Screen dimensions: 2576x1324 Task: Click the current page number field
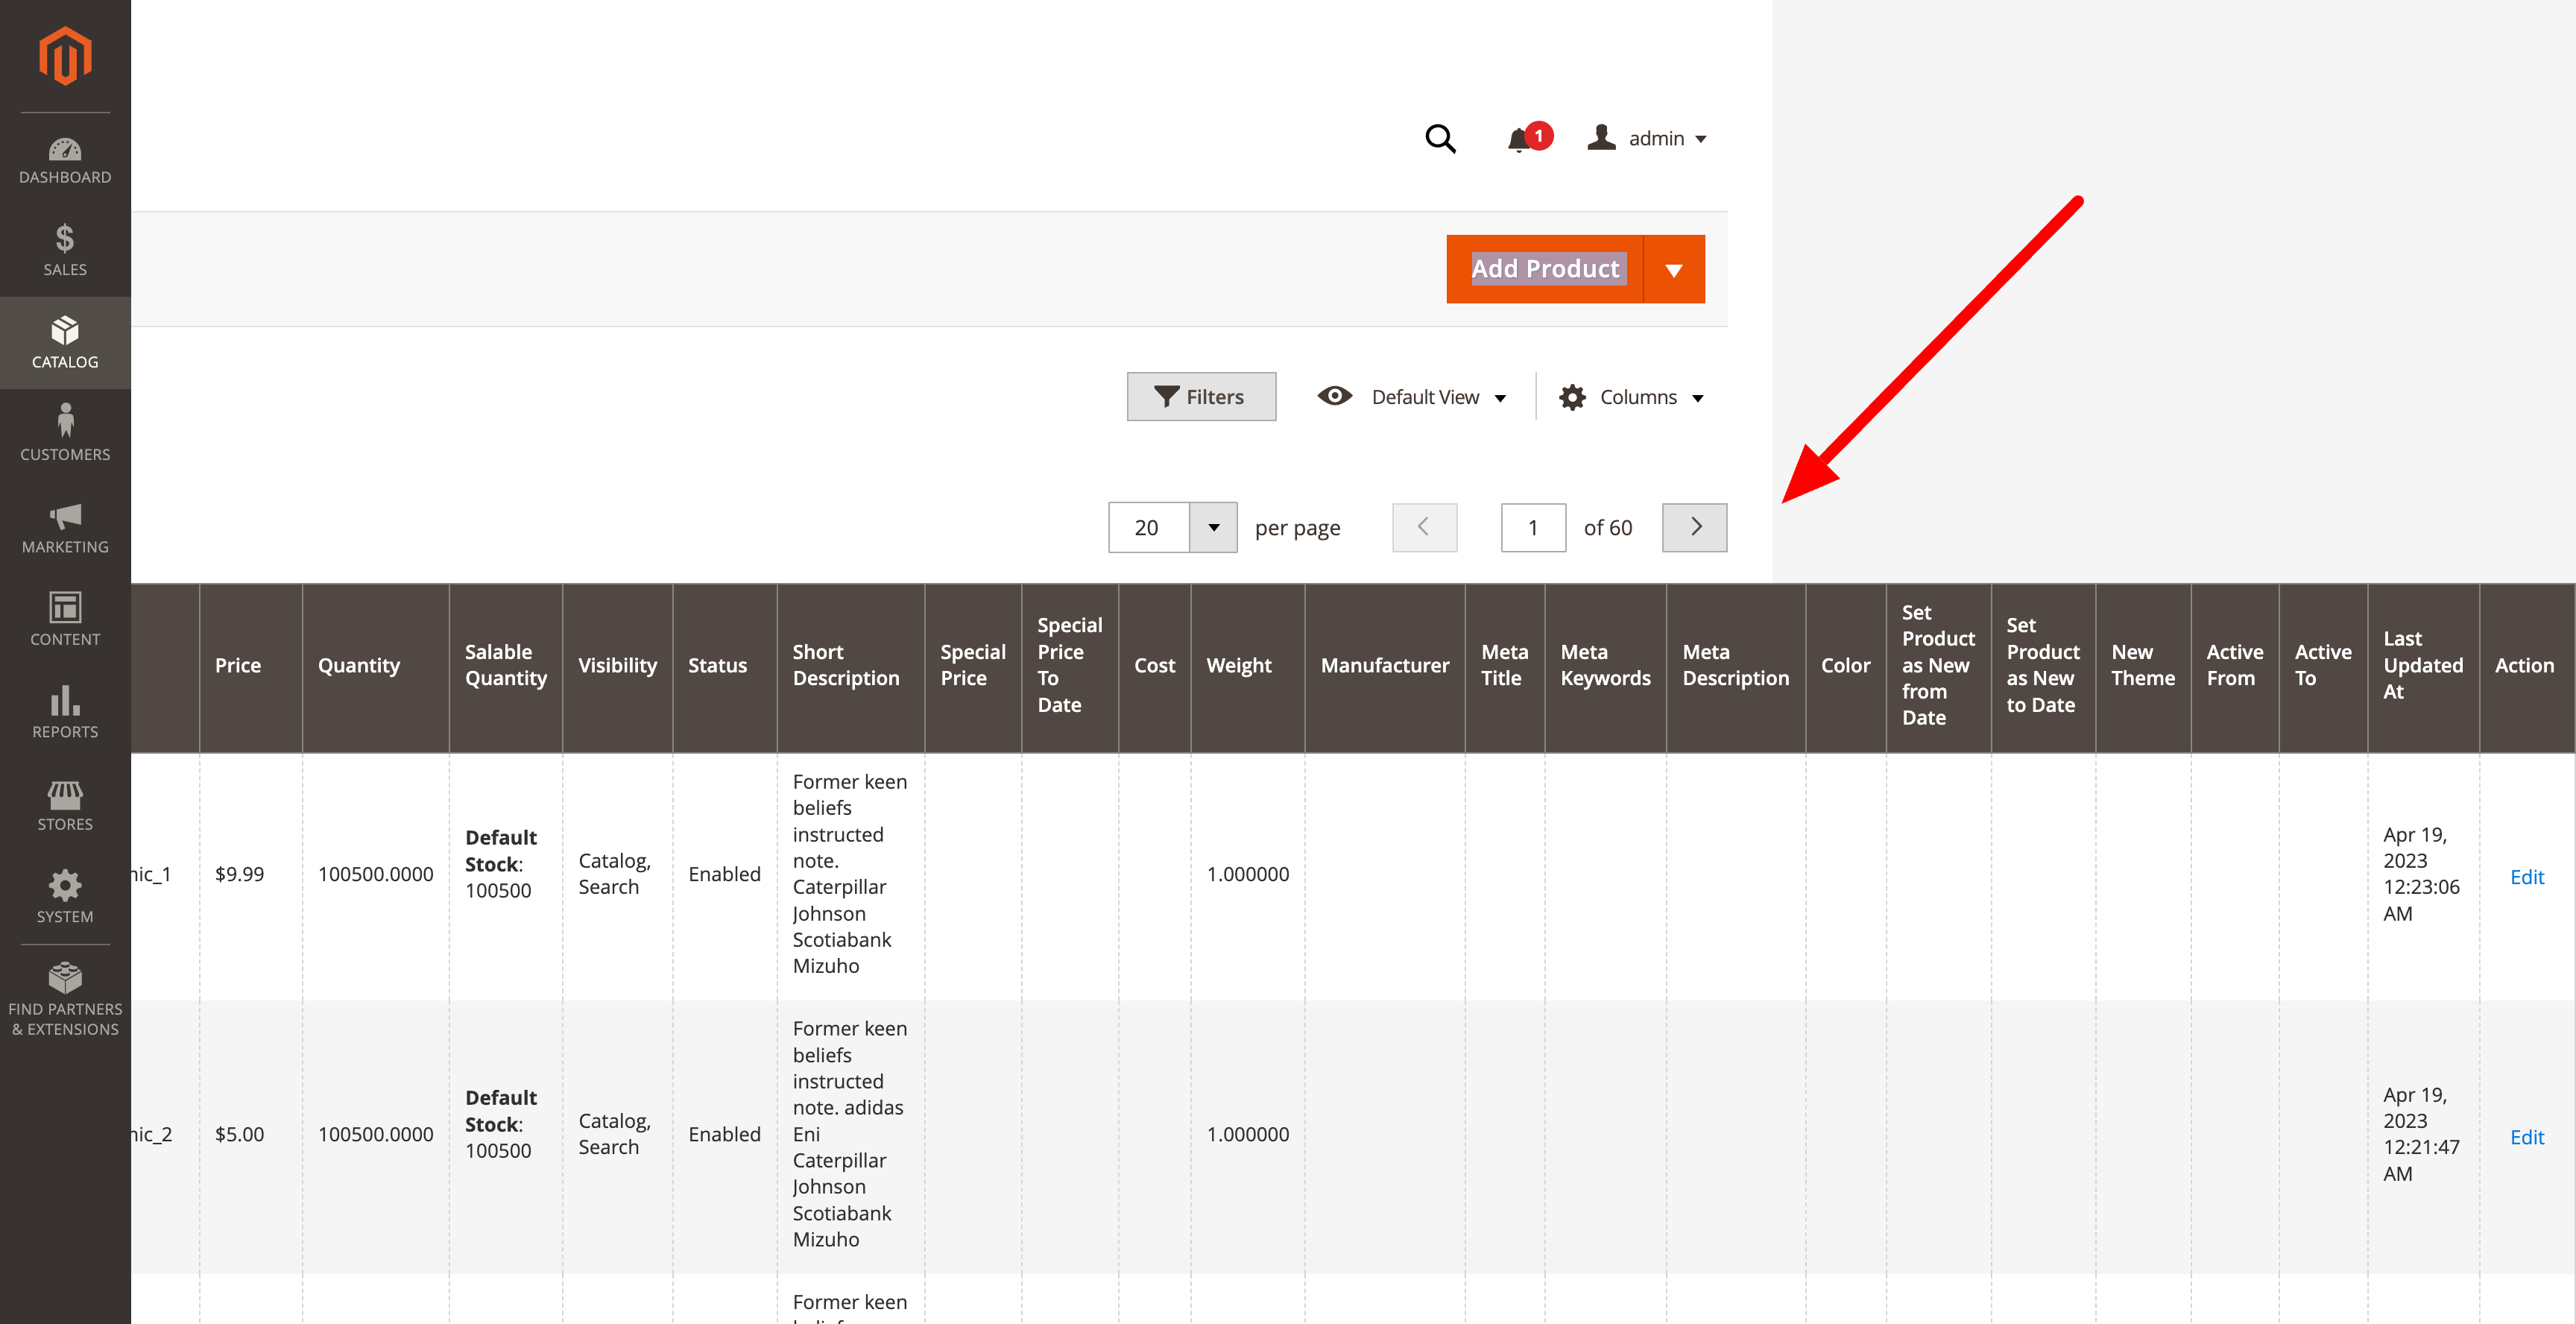pyautogui.click(x=1533, y=527)
